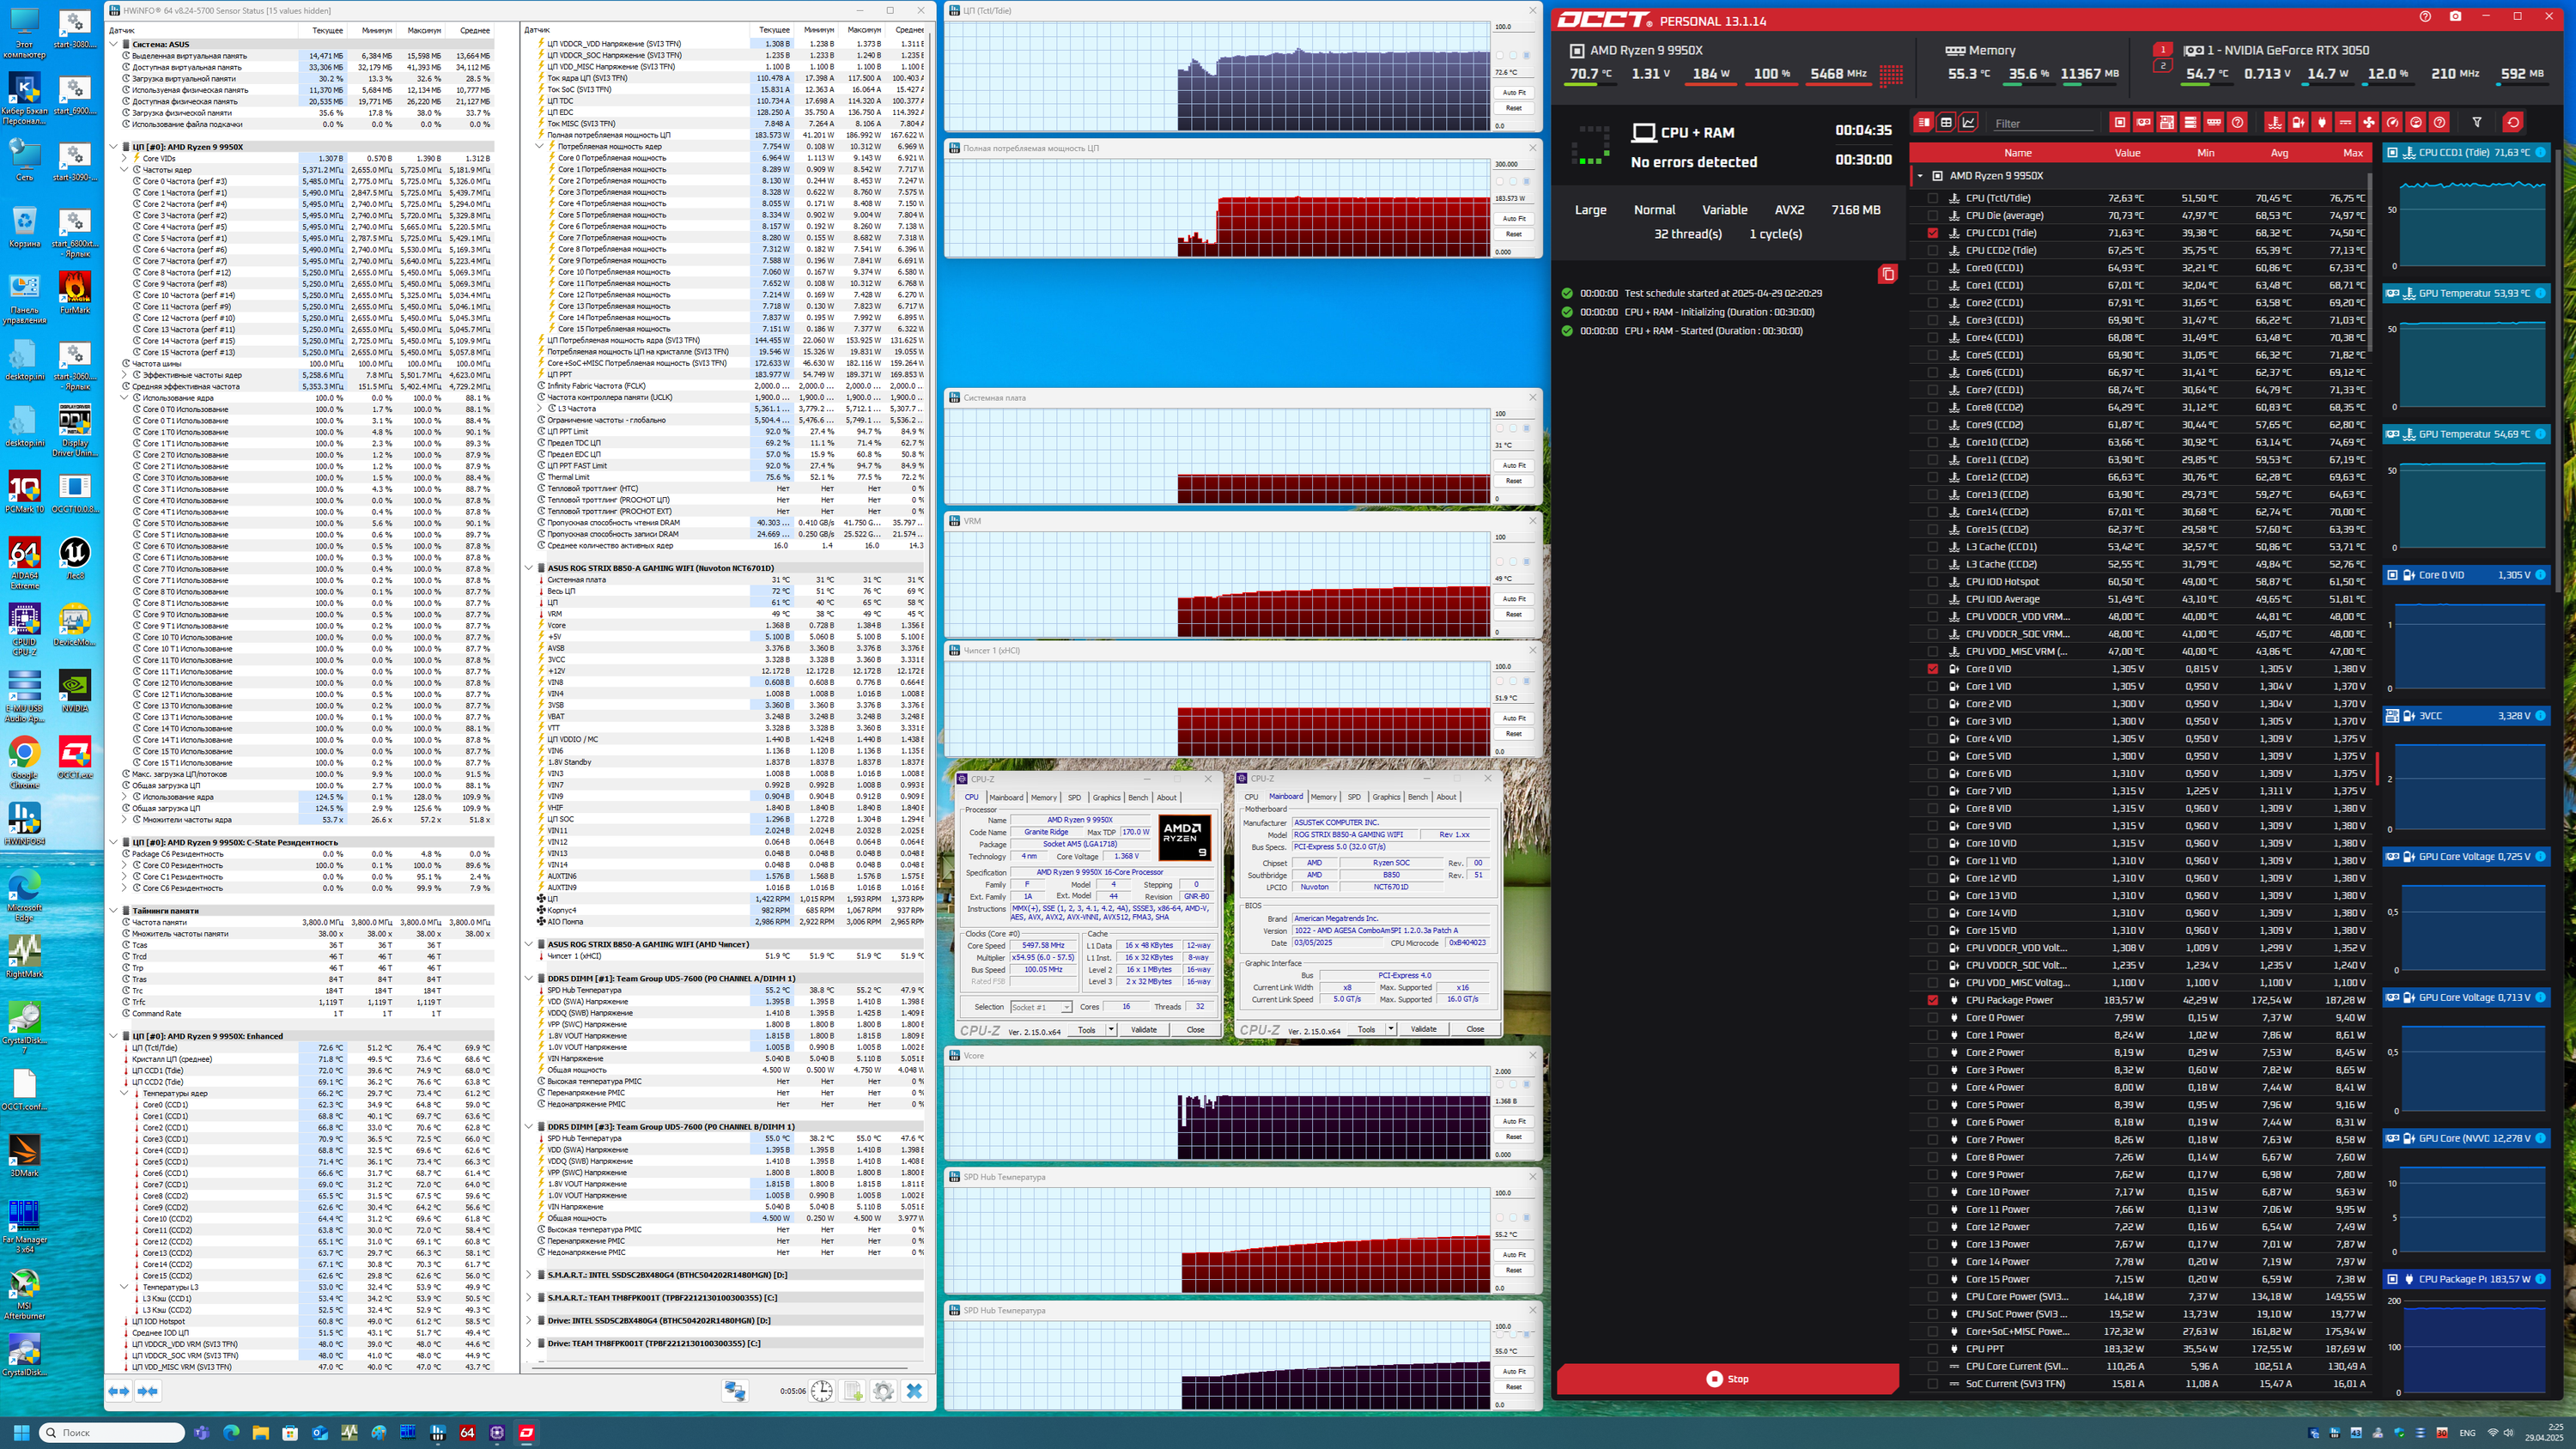The image size is (2576, 1449).
Task: Click the copy log icon in OCCT
Action: point(1887,274)
